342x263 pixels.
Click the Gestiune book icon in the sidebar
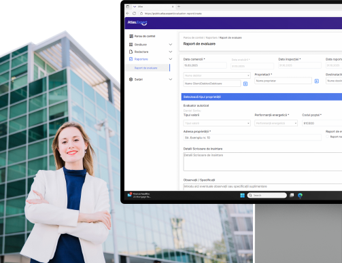[131, 45]
